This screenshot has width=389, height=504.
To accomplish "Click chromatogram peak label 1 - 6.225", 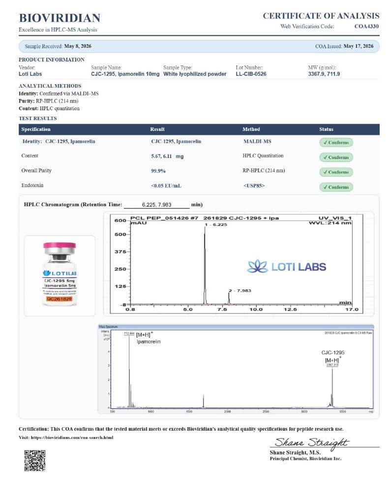I will (216, 224).
